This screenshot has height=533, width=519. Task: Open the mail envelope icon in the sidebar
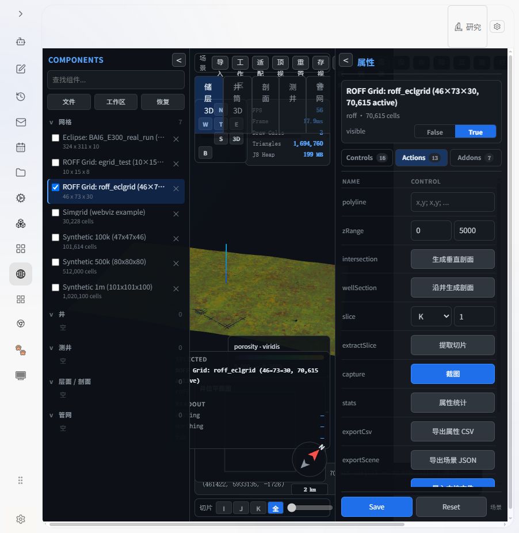[x=21, y=123]
